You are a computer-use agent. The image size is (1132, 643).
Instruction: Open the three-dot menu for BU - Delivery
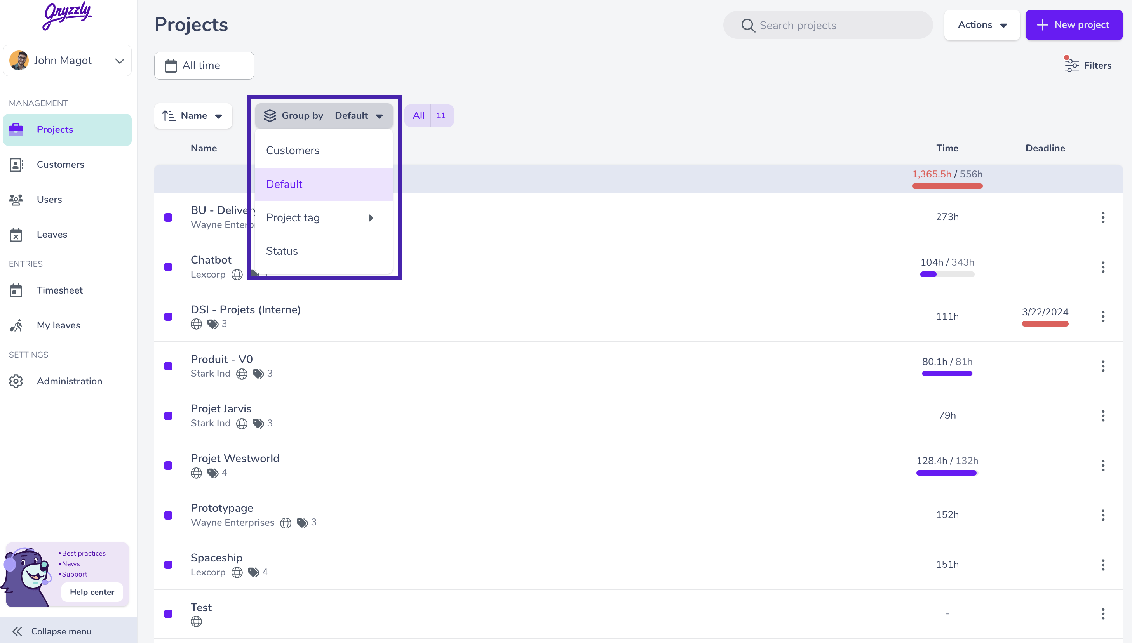[x=1103, y=217]
